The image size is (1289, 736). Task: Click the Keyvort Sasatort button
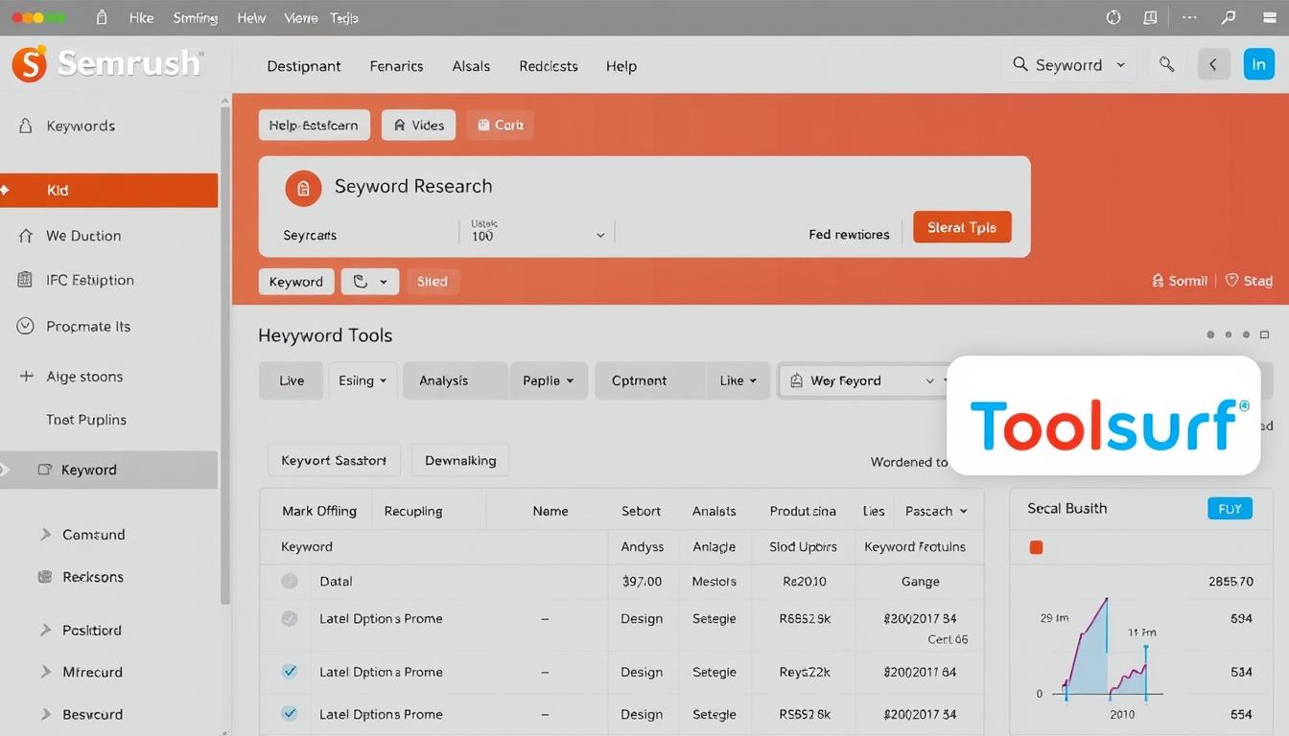point(334,460)
